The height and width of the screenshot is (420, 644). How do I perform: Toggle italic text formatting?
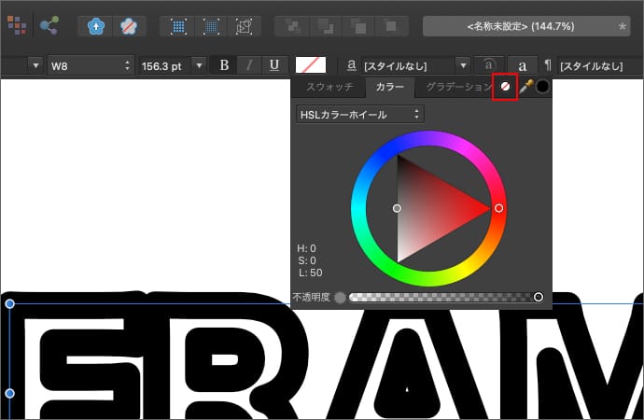(248, 65)
